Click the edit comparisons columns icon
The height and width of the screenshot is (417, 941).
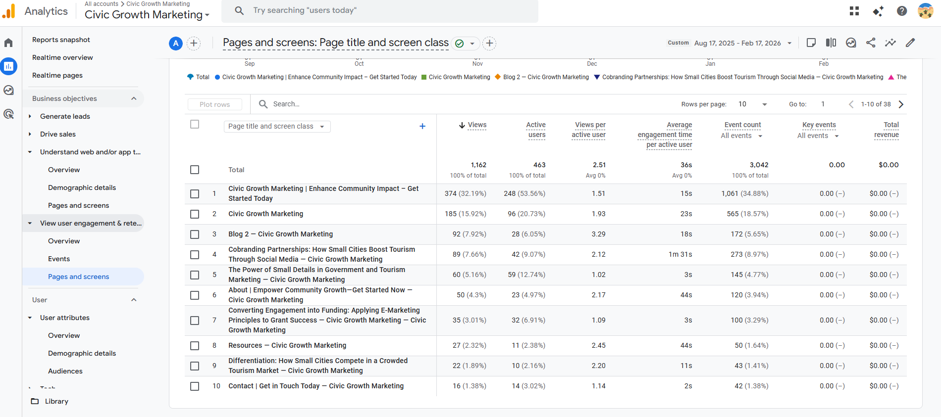tap(831, 43)
